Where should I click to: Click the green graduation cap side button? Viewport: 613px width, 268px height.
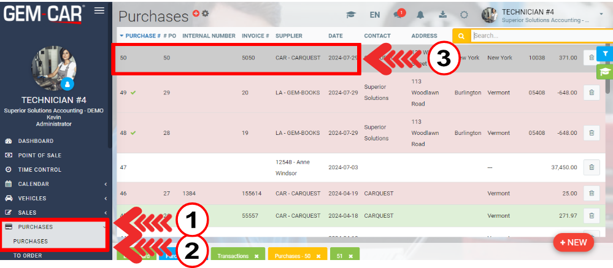point(604,72)
